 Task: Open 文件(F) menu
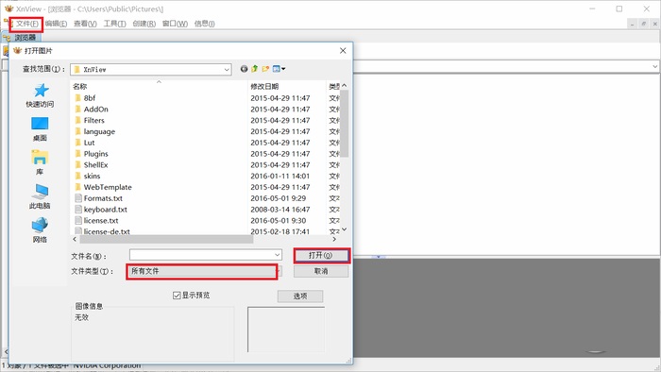coord(27,24)
